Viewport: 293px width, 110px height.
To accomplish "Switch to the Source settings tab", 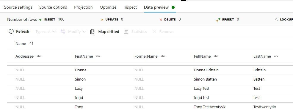I will (x=18, y=7).
